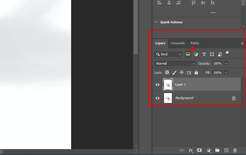The image size is (246, 155).
Task: Create new fill or adjustment layer
Action: pyautogui.click(x=208, y=150)
